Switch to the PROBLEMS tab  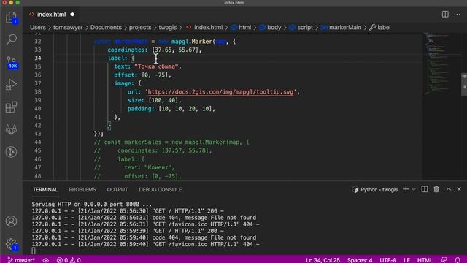[82, 190]
